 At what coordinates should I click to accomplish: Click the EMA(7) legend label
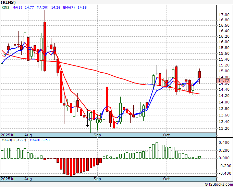tap(69, 8)
